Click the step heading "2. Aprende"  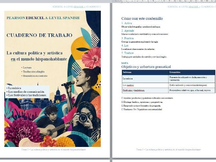tap(128, 31)
